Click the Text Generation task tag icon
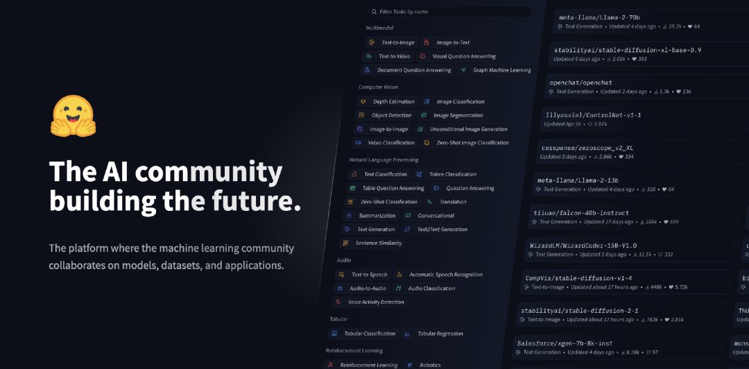749x369 pixels. coord(347,230)
